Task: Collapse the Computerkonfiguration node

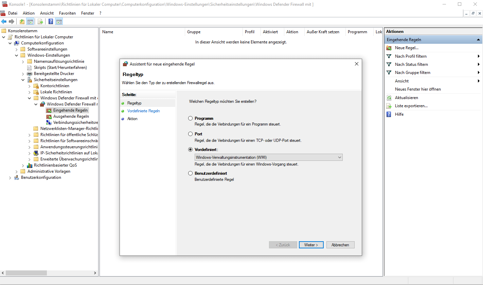Action: pos(10,43)
